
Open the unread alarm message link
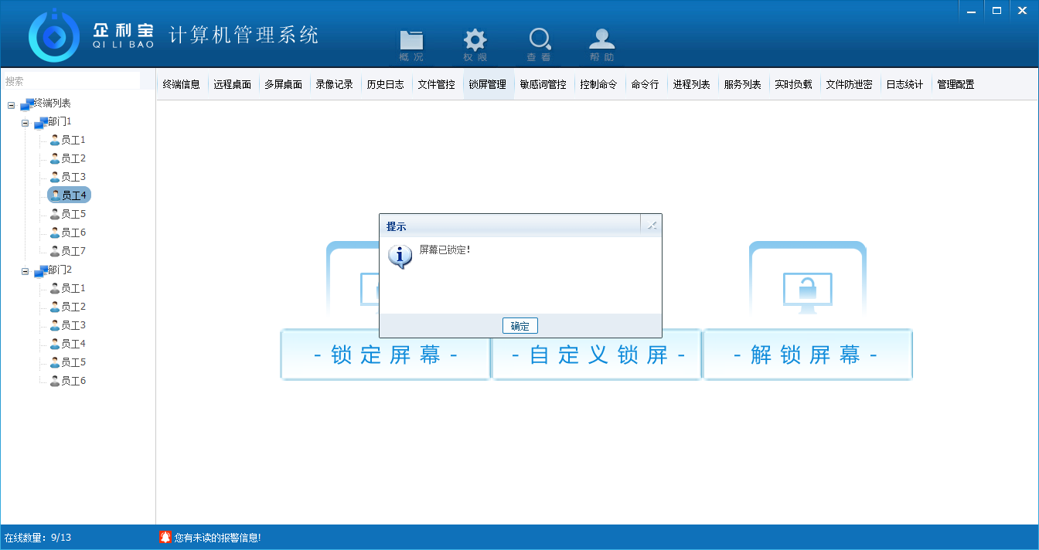217,537
